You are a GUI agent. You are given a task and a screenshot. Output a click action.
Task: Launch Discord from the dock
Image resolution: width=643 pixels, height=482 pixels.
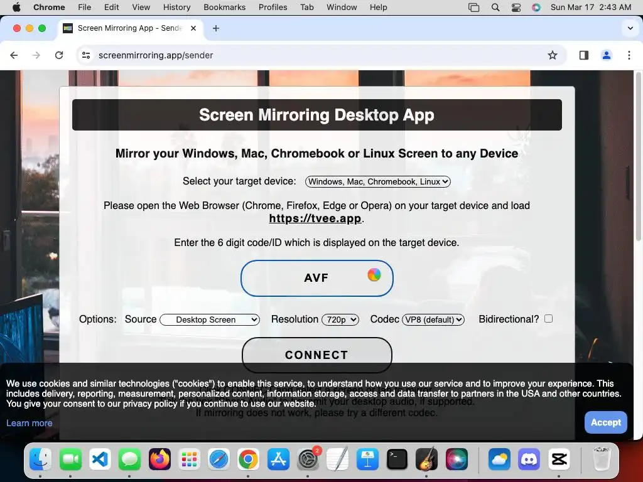point(529,459)
